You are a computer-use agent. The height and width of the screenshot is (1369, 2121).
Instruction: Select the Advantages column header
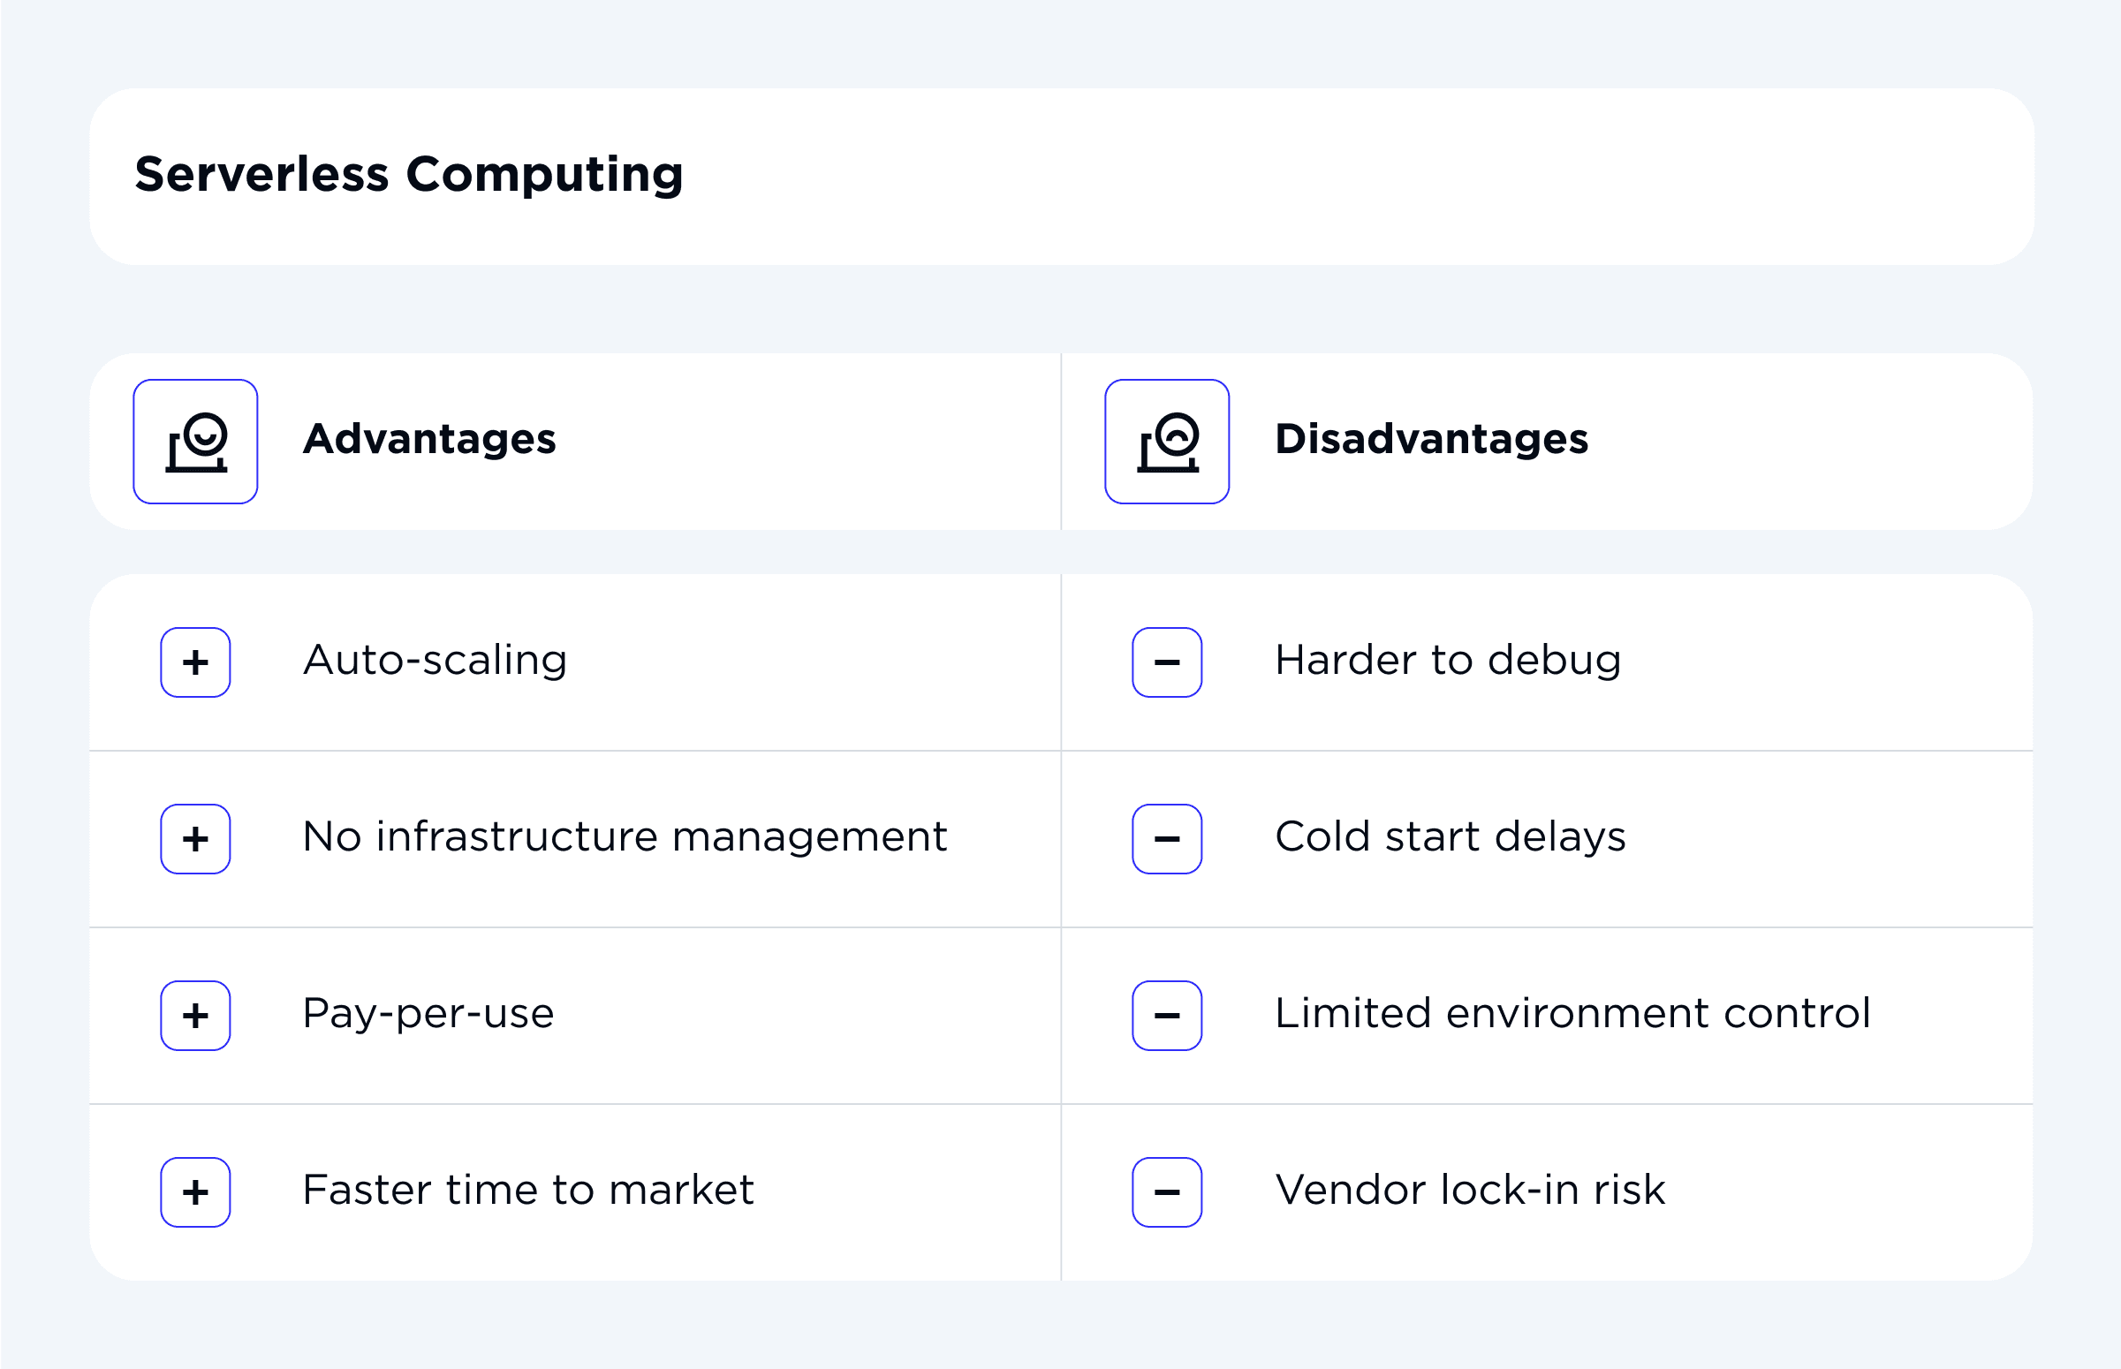coord(429,440)
